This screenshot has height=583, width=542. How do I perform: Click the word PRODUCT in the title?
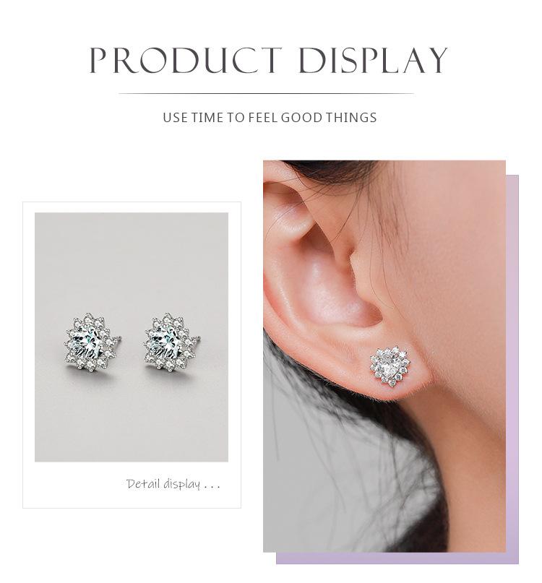tap(186, 60)
